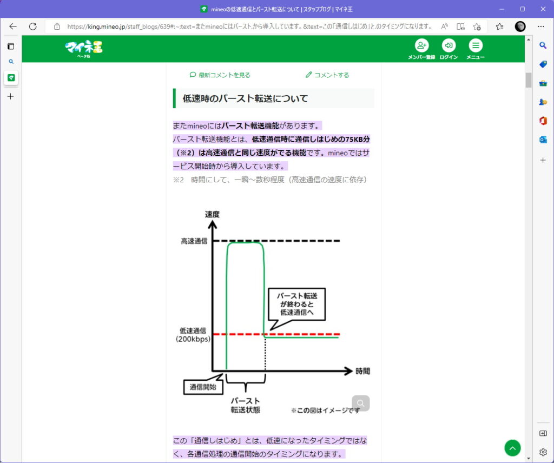This screenshot has height=463, width=554.
Task: Click footnote text ※2 時間にして
Action: click(x=271, y=180)
